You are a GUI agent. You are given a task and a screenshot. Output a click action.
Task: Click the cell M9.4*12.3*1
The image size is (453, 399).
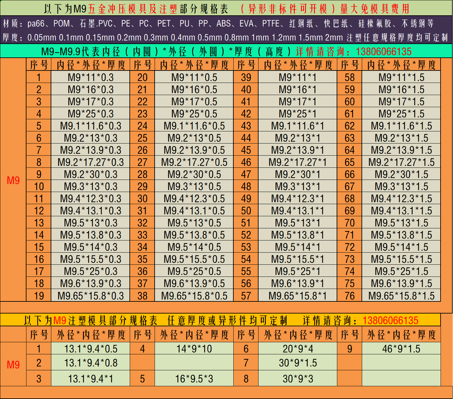(297, 198)
